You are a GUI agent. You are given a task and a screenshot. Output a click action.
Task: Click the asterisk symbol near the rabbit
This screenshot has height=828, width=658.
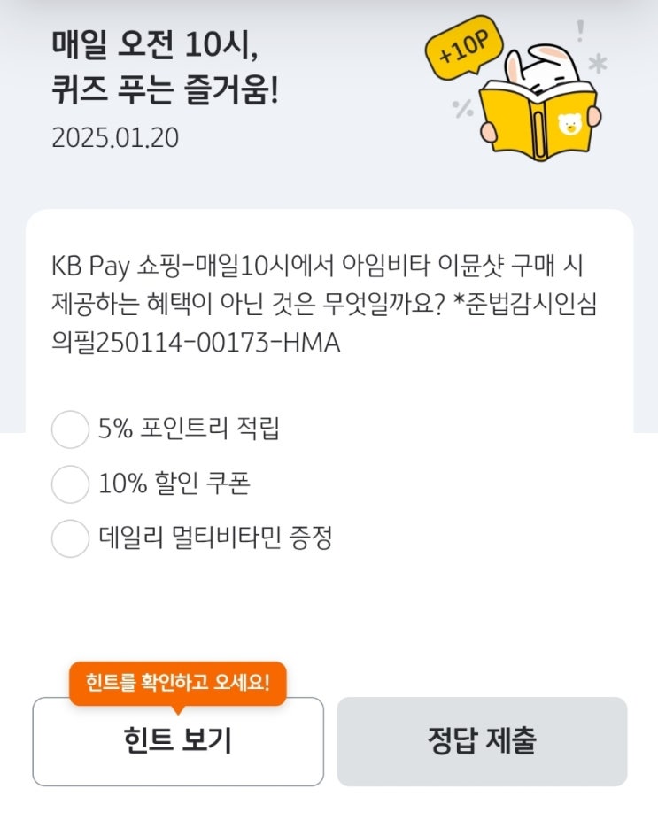coord(599,64)
